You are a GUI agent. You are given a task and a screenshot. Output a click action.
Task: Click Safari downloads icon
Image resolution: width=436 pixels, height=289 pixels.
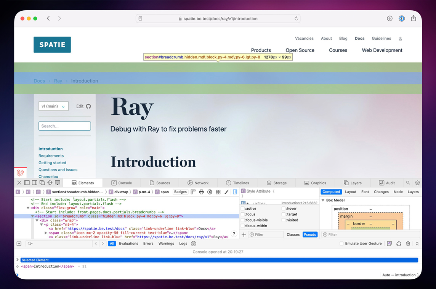pyautogui.click(x=390, y=18)
